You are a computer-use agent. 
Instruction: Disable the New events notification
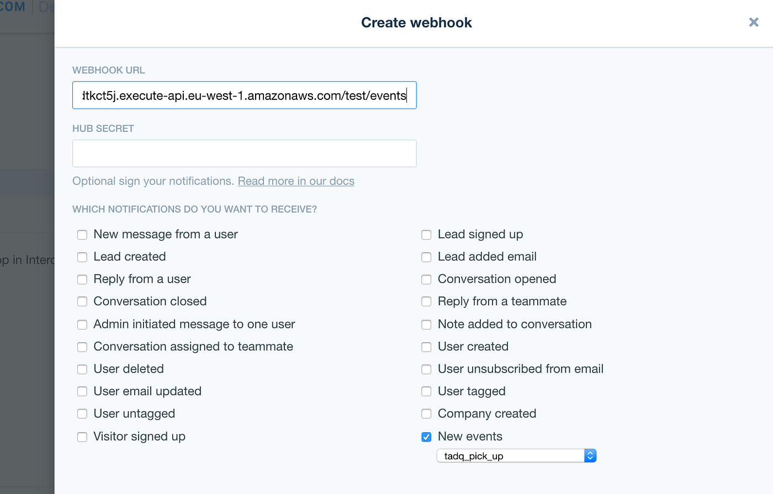pos(426,436)
